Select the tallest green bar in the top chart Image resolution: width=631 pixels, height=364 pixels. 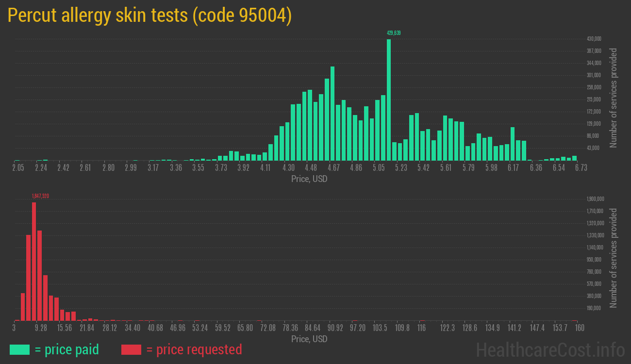click(389, 99)
